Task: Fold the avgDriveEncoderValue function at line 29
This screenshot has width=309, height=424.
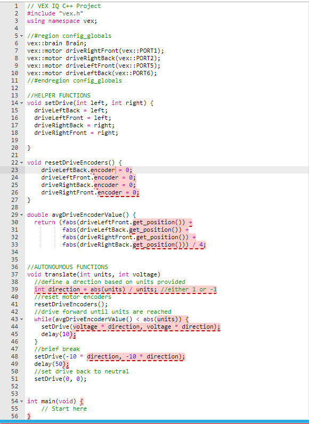Action: pos(22,215)
